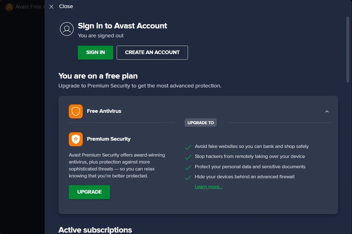Viewport: 352px width, 234px height.
Task: Click the UPGRADE TO divider label
Action: (200, 123)
